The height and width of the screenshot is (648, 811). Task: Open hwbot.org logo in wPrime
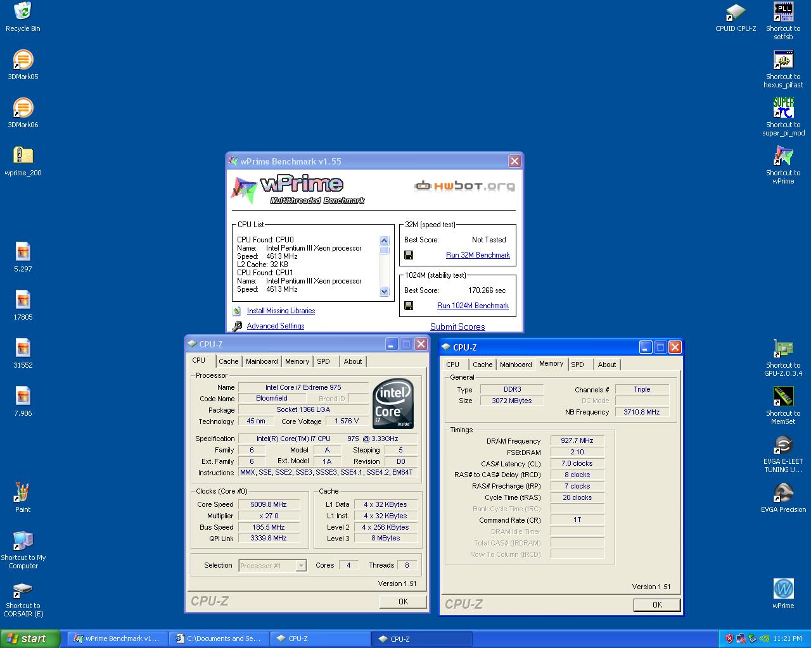pyautogui.click(x=464, y=186)
